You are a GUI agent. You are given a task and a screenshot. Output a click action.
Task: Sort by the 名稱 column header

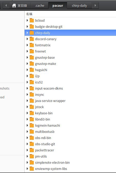(x=29, y=14)
